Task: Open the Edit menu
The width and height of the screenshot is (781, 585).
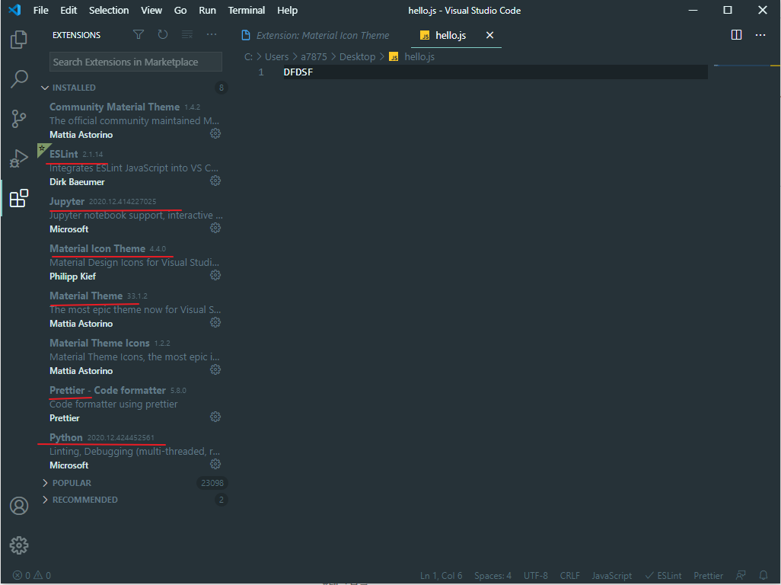Action: coord(69,11)
